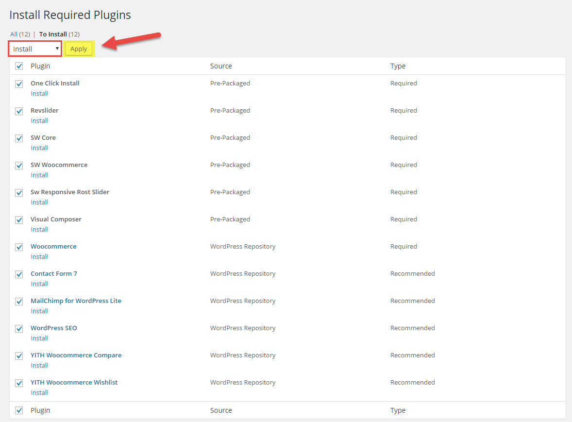Toggle the select-all checkbox in table header
This screenshot has height=422, width=572.
pos(19,66)
